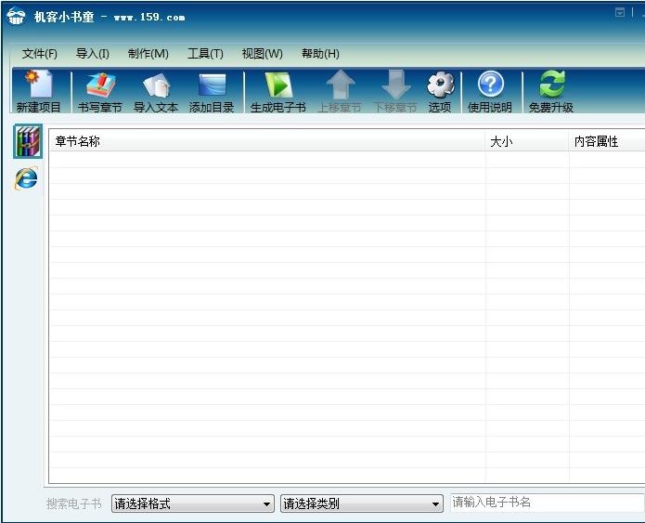Click the 生成电子书 (Generate E-book) icon

(x=277, y=91)
